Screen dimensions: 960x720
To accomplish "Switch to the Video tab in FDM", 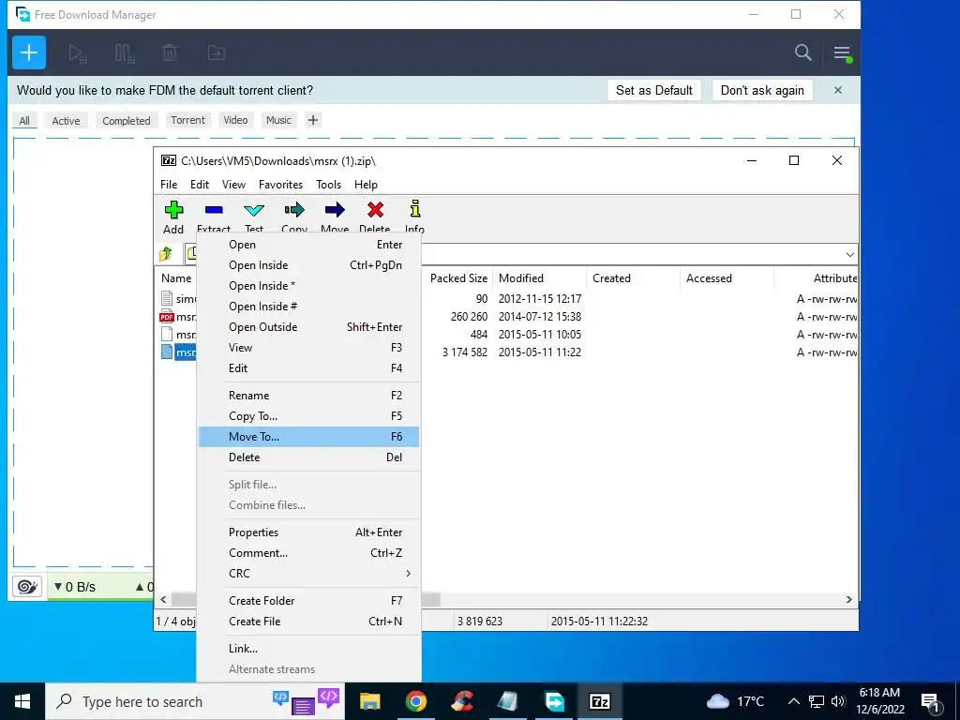I will [x=235, y=120].
